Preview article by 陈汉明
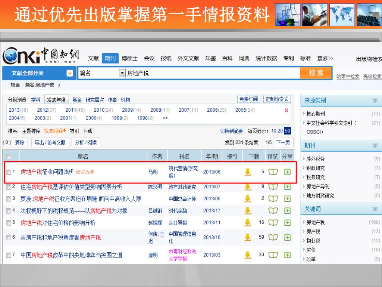 (x=273, y=187)
